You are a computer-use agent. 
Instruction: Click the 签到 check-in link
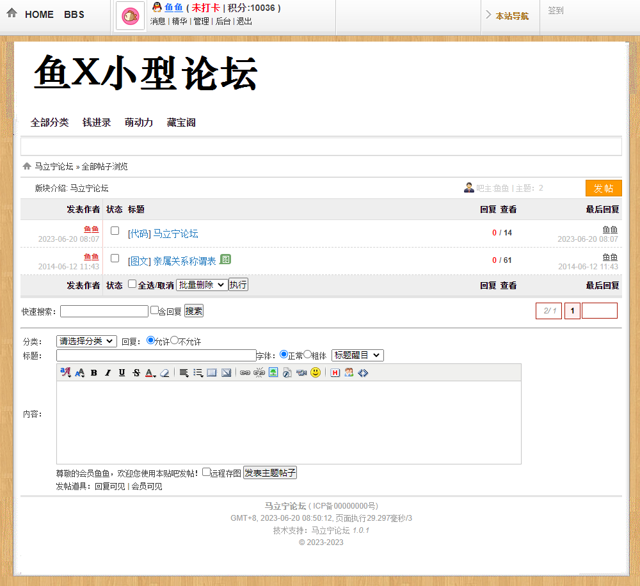tap(556, 11)
